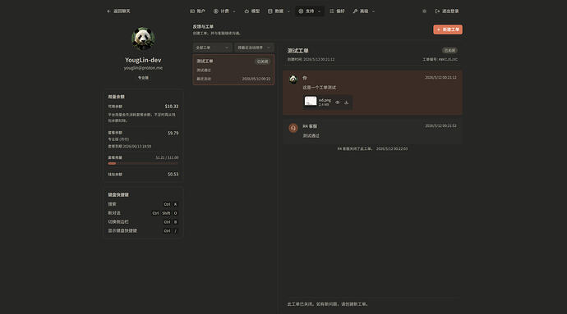Viewport: 567px width, 314px height.
Task: Expand the 数据 data menu
Action: click(x=279, y=11)
